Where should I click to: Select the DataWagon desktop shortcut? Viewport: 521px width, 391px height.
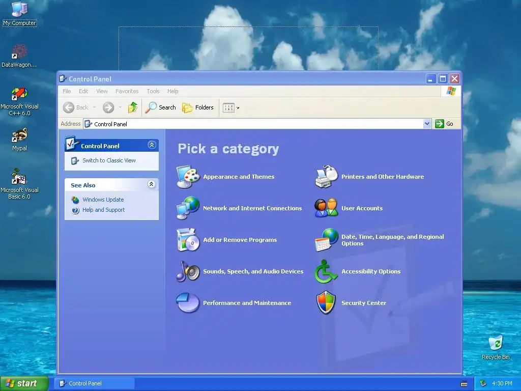19,56
